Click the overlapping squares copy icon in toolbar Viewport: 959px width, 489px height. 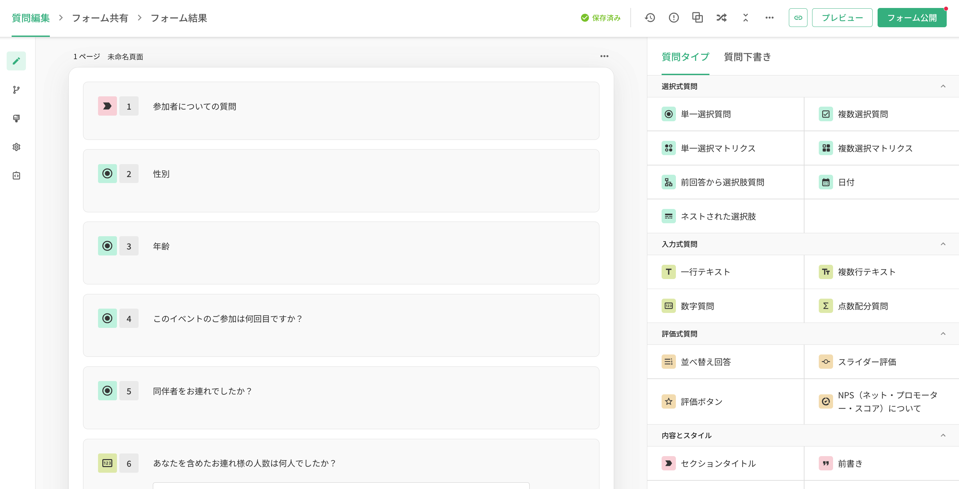(697, 18)
